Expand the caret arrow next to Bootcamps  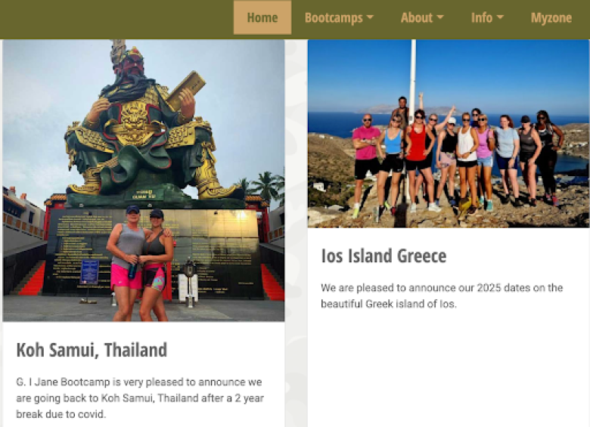pyautogui.click(x=370, y=17)
